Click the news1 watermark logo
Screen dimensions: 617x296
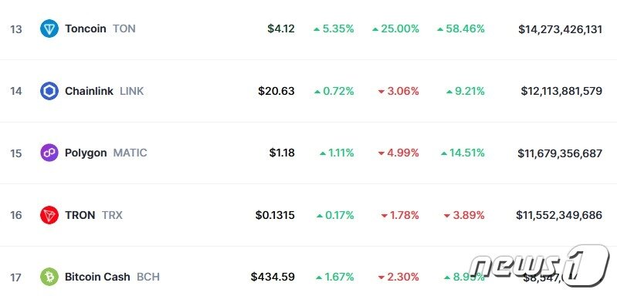[x=539, y=266]
